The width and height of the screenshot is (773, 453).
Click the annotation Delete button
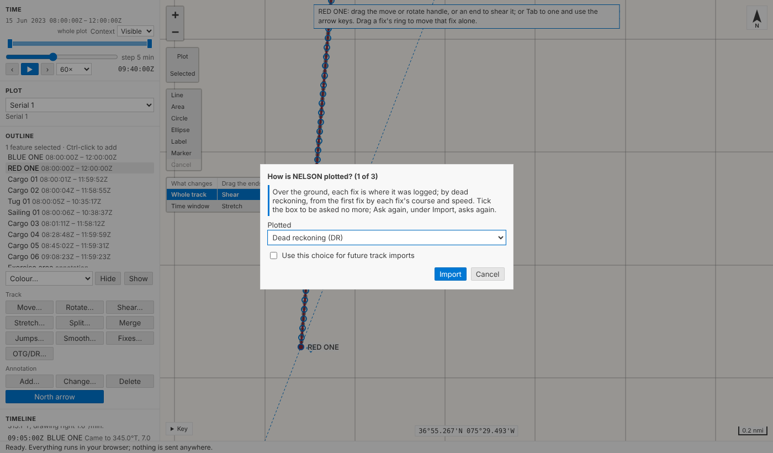pyautogui.click(x=130, y=381)
